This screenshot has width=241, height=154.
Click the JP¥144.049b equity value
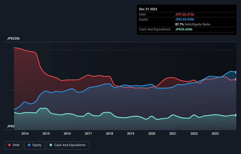[185, 19]
